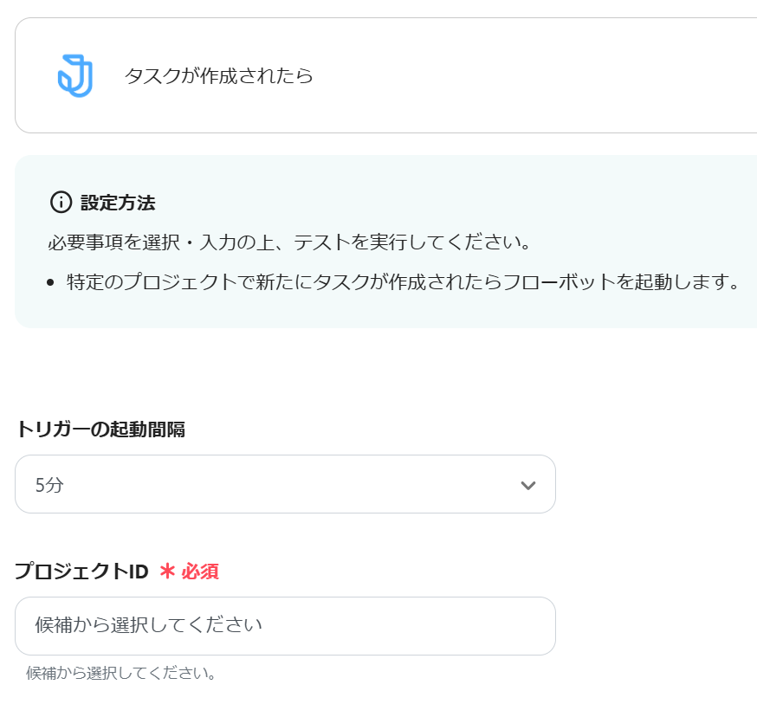Click the blue Jooto logo icon
This screenshot has width=757, height=704.
click(x=75, y=75)
